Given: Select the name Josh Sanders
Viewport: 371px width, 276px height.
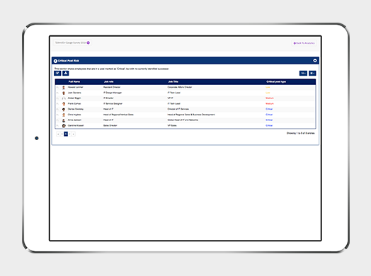Looking at the screenshot, I should coord(74,93).
